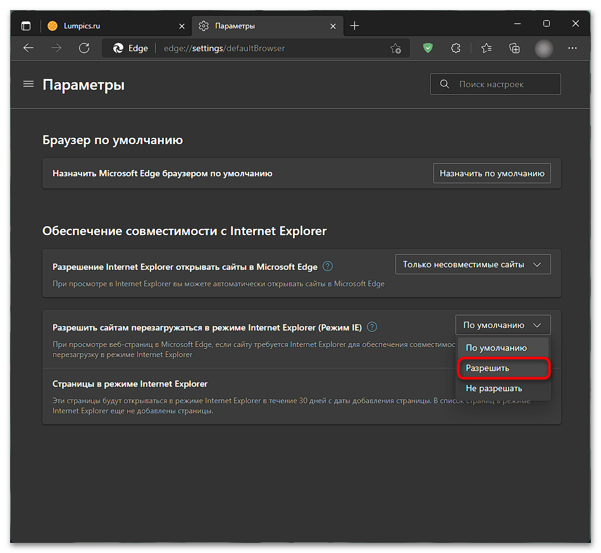The image size is (601, 553).
Task: Show help for the IE mode reload setting
Action: point(372,327)
